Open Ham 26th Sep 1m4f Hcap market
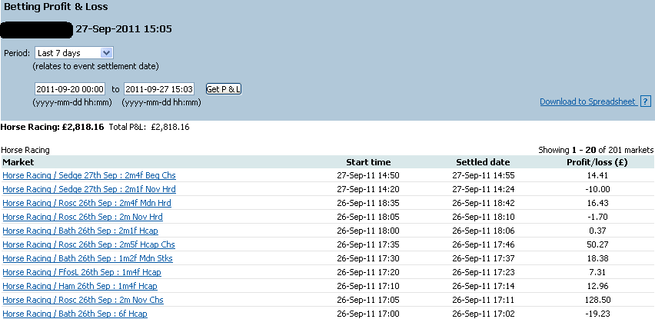This screenshot has width=655, height=319. [80, 286]
